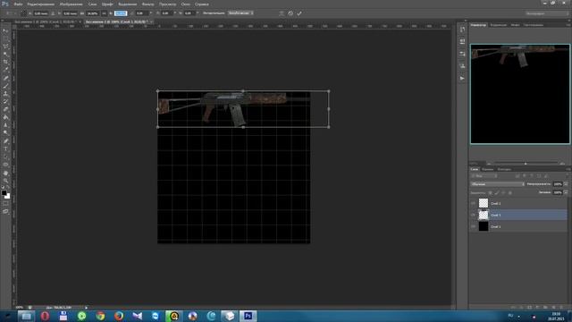Open the layer opacity slider arrow
This screenshot has width=572, height=322.
click(x=566, y=184)
